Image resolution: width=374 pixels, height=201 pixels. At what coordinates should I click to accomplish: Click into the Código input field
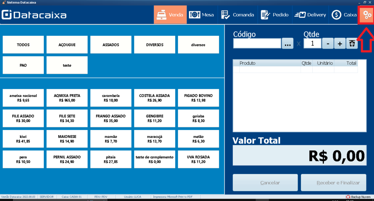click(x=257, y=44)
